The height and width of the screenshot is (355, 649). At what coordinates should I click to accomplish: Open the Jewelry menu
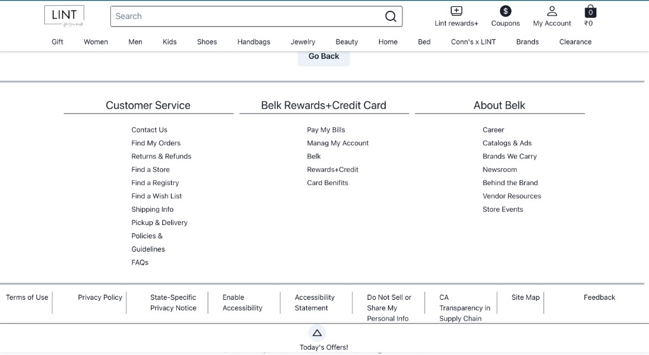click(302, 42)
